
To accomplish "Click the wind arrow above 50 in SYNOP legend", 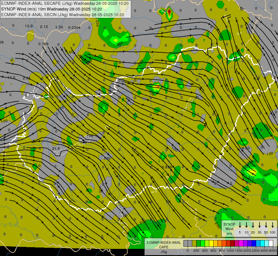I will click(266, 225).
